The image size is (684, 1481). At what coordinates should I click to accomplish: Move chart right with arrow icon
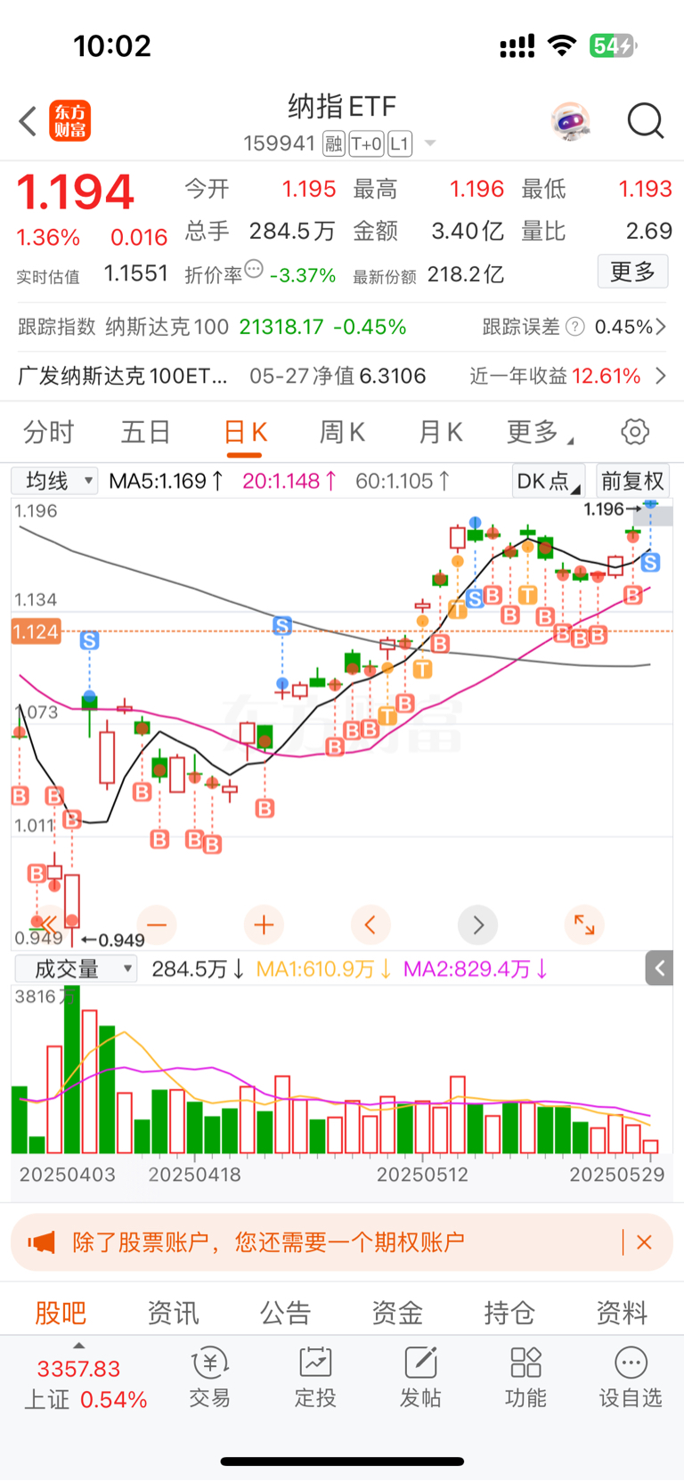coord(477,925)
